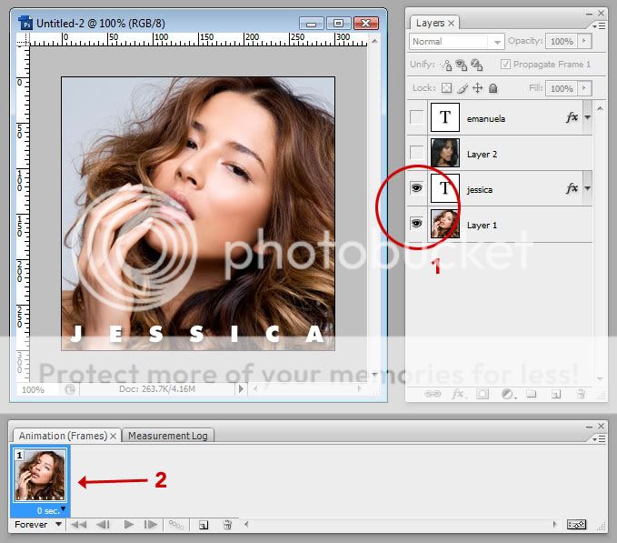Click the add layer mask icon

point(483,394)
